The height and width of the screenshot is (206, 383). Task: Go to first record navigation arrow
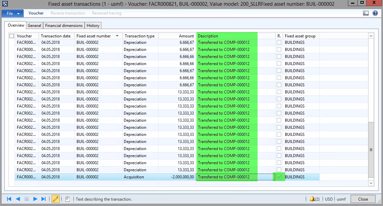pos(9,199)
